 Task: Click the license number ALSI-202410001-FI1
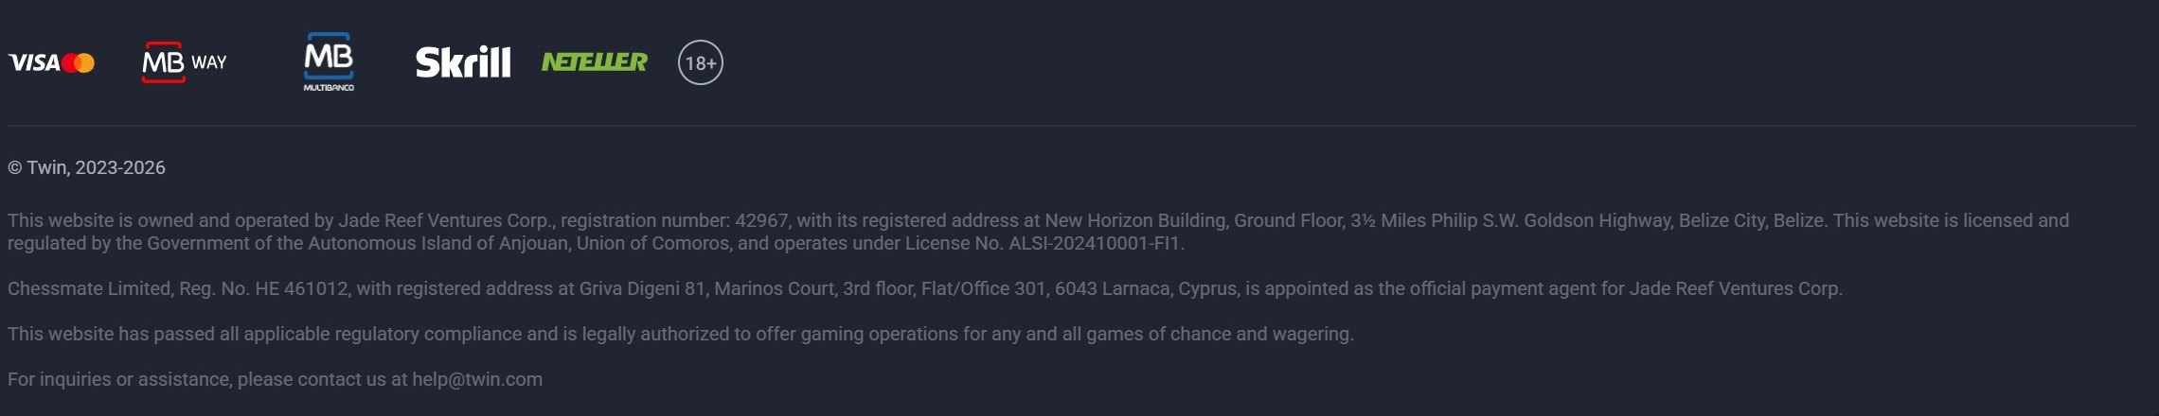click(1097, 243)
